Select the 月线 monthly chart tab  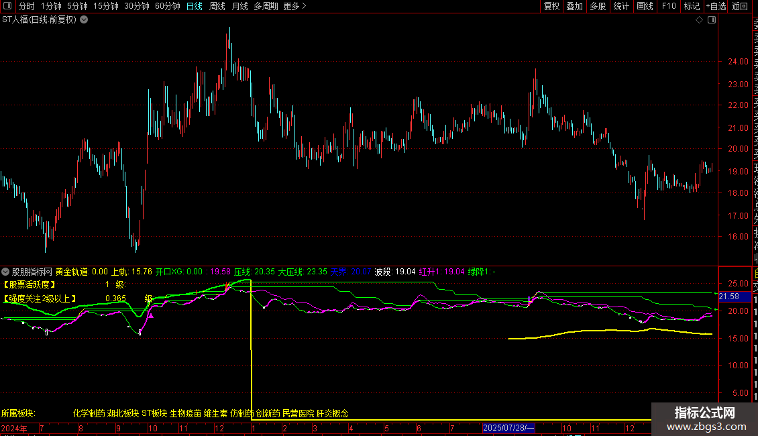(x=239, y=6)
